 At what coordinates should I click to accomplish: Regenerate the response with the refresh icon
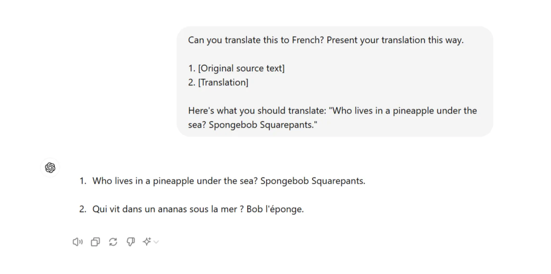(113, 242)
